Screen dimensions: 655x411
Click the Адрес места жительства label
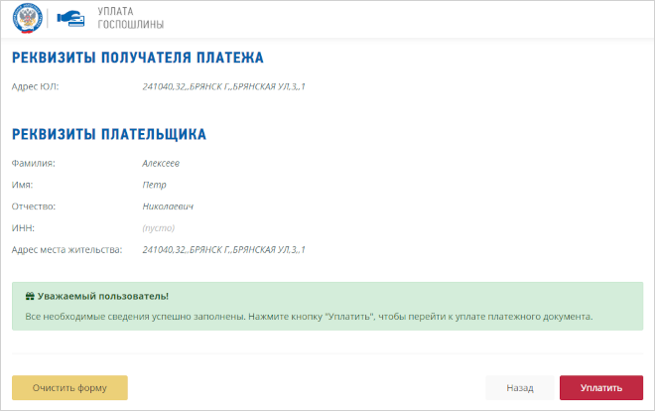66,250
